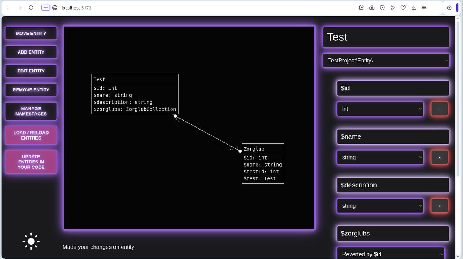463x259 pixels.
Task: Open the browser downloads icon
Action: [414, 8]
